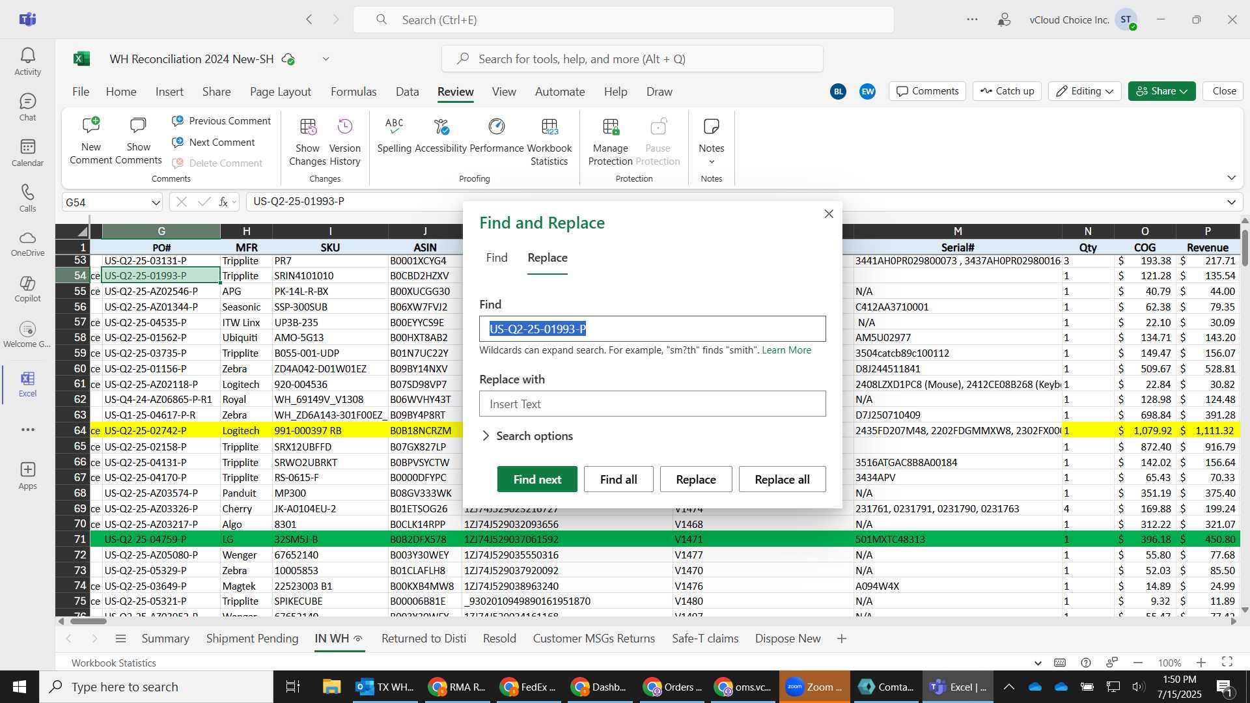The width and height of the screenshot is (1250, 703).
Task: Select cell LG in row 71
Action: click(x=246, y=539)
